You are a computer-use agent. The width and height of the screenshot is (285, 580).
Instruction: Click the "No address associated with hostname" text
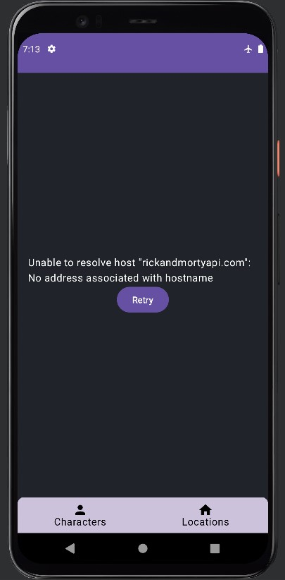point(120,278)
